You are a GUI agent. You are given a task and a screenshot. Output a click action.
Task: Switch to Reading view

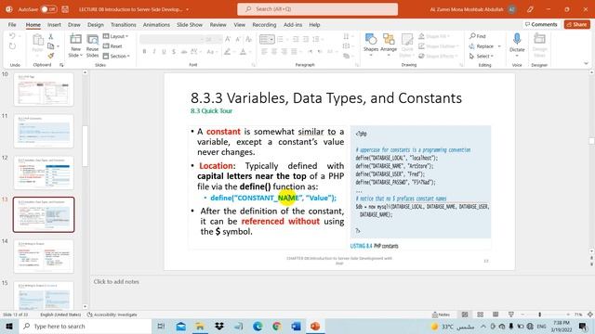496,315
